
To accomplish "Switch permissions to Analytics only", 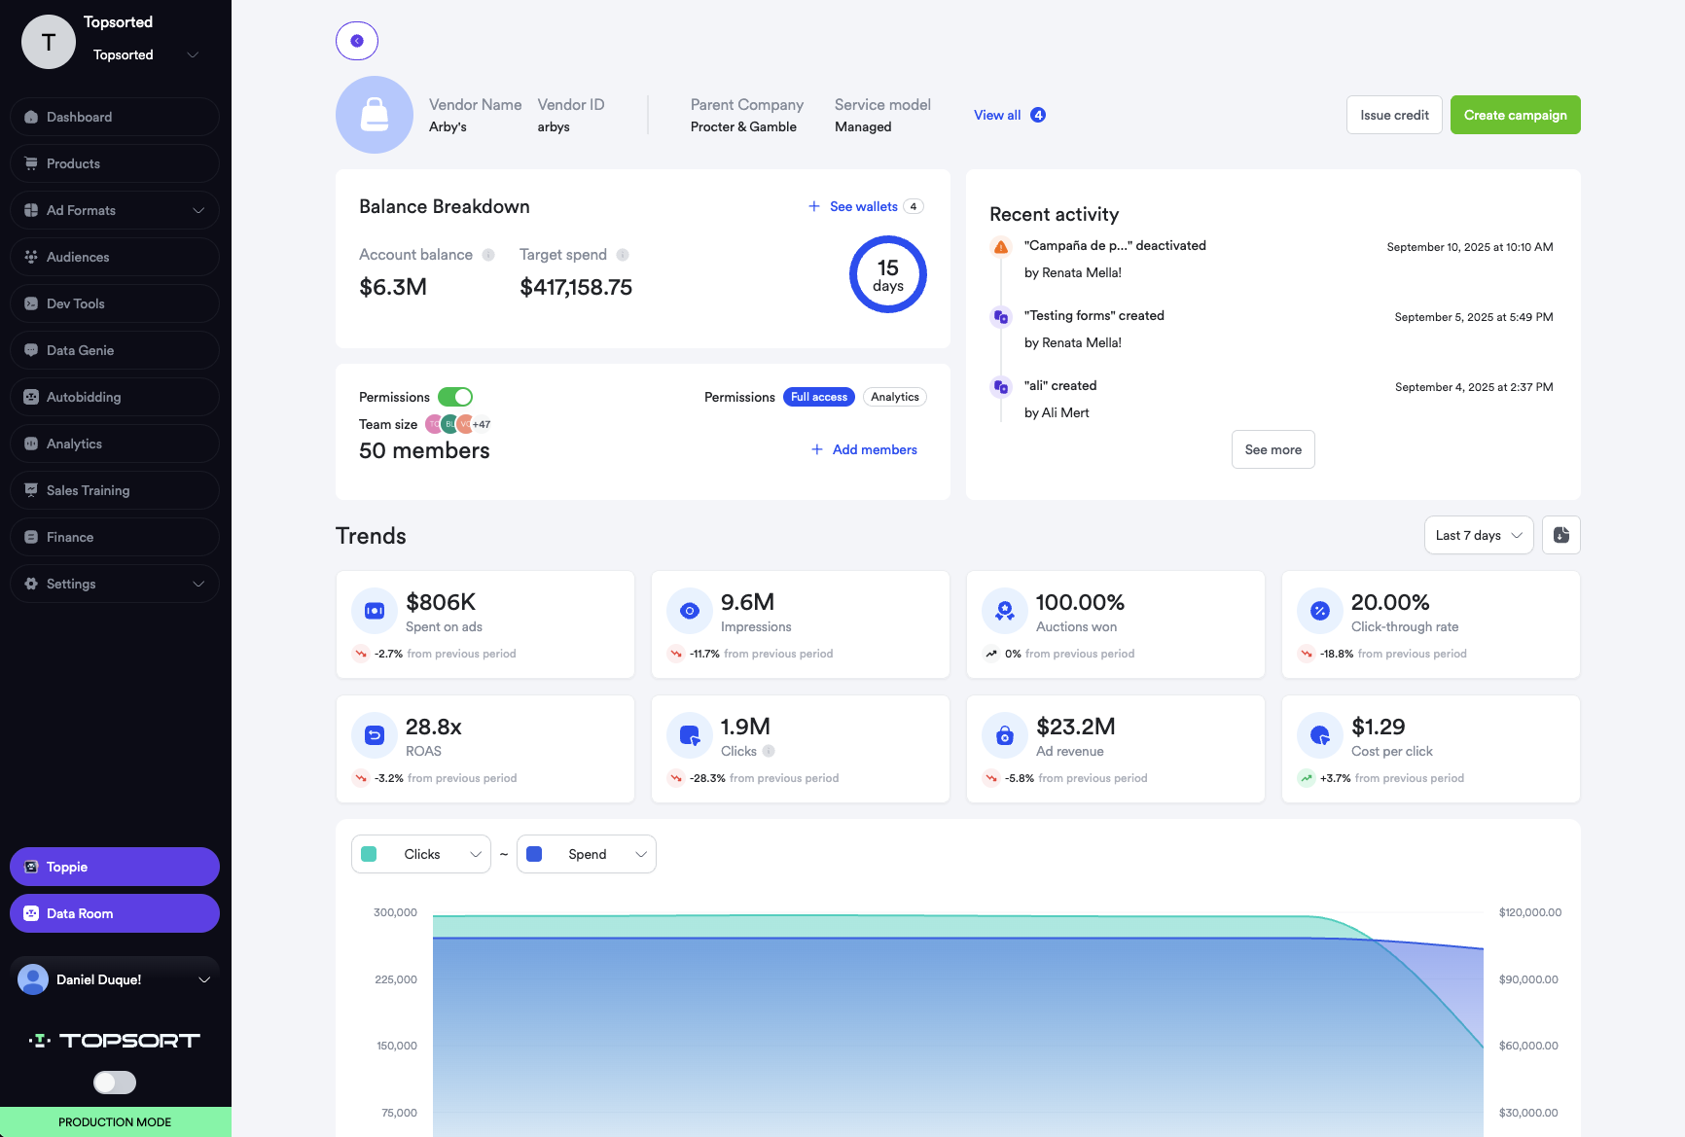I will [894, 397].
